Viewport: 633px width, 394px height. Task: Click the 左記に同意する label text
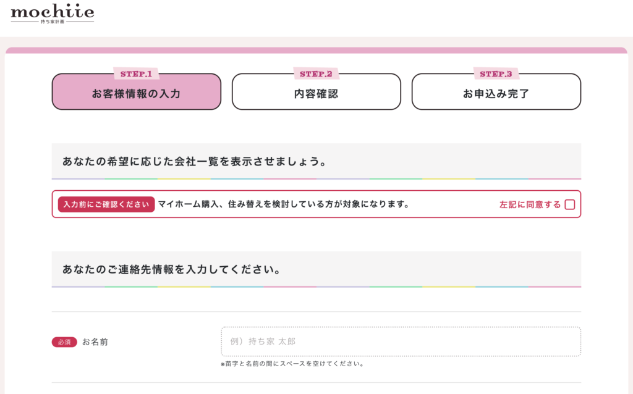coord(530,204)
